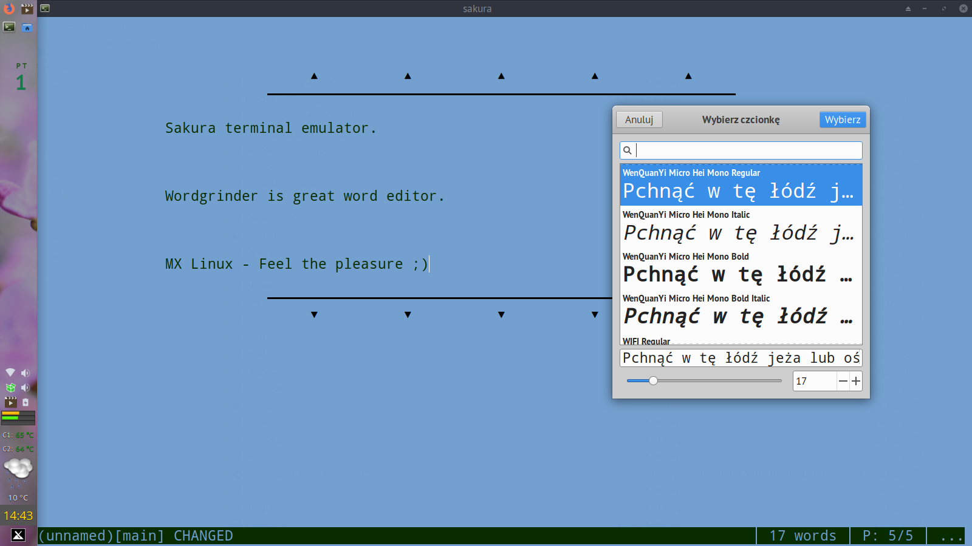Click the 'Wybierz czcionkę' dialog title
The image size is (972, 546).
tap(741, 120)
